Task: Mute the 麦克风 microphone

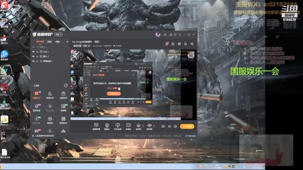Action: [x=138, y=127]
